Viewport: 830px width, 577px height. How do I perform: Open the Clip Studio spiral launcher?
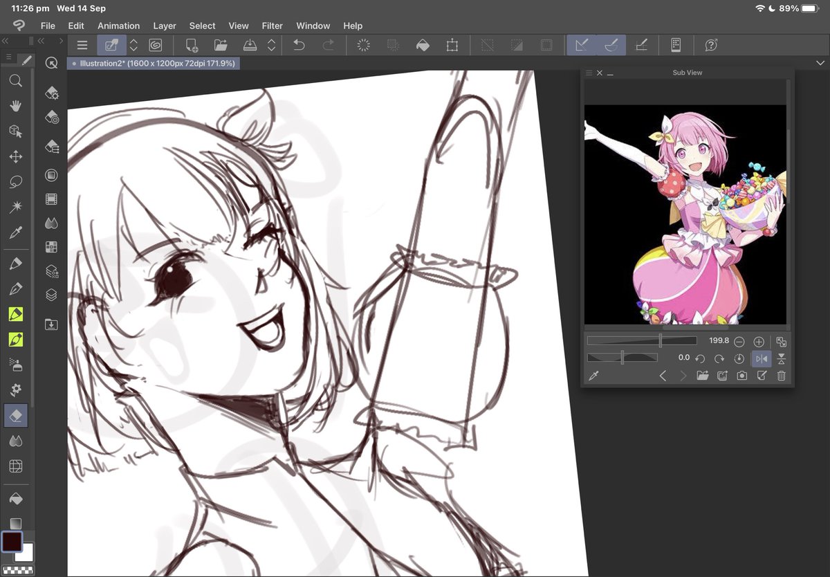(x=156, y=45)
